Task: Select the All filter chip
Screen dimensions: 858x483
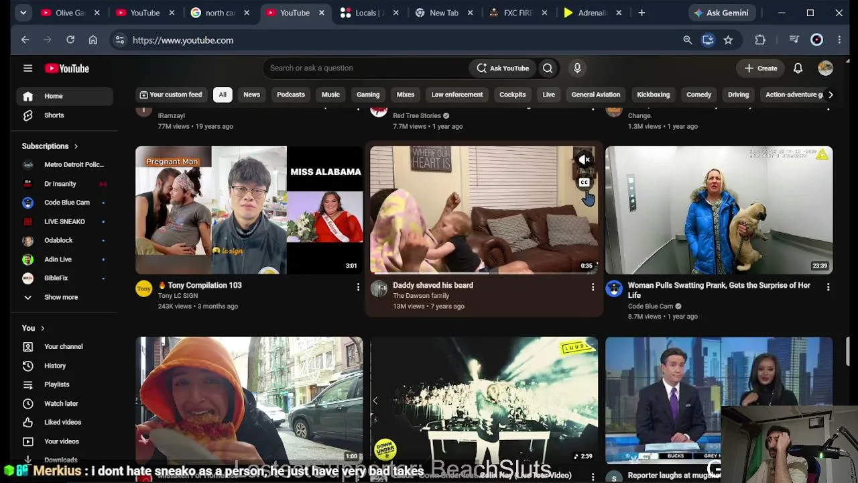Action: (x=223, y=95)
